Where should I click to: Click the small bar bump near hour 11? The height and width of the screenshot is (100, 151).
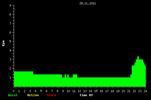(x=75, y=76)
